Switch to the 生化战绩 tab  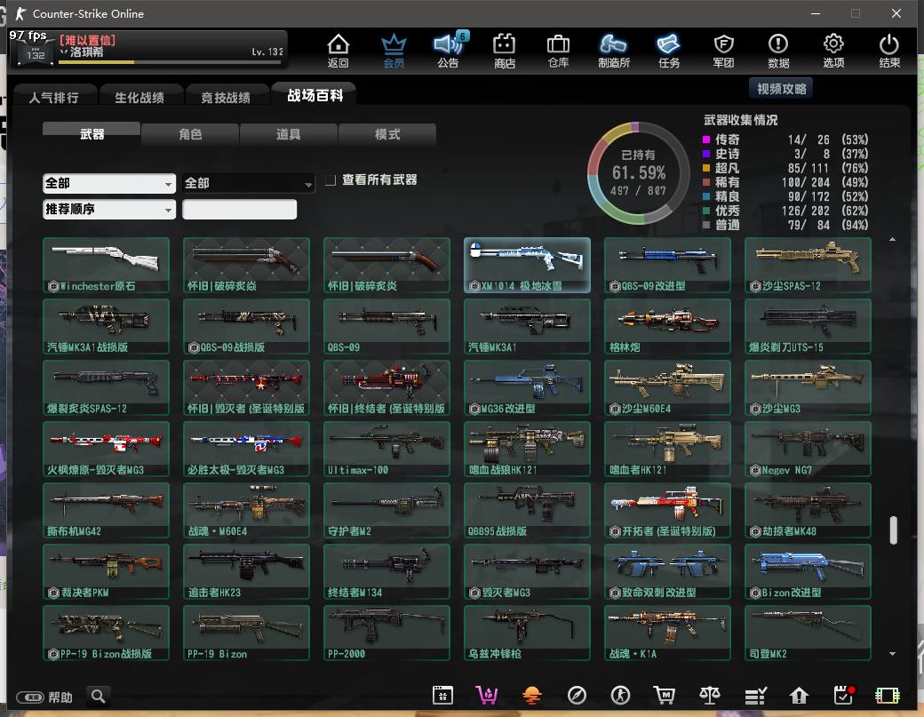pos(139,97)
